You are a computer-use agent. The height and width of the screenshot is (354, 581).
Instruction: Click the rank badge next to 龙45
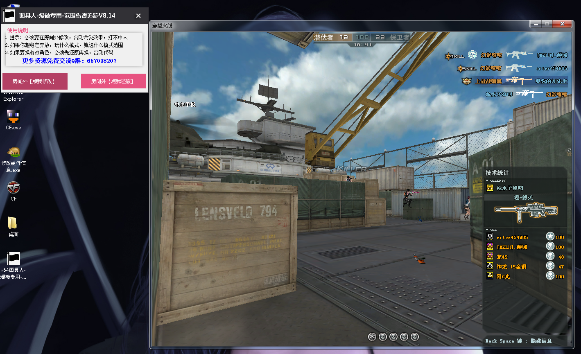point(490,257)
